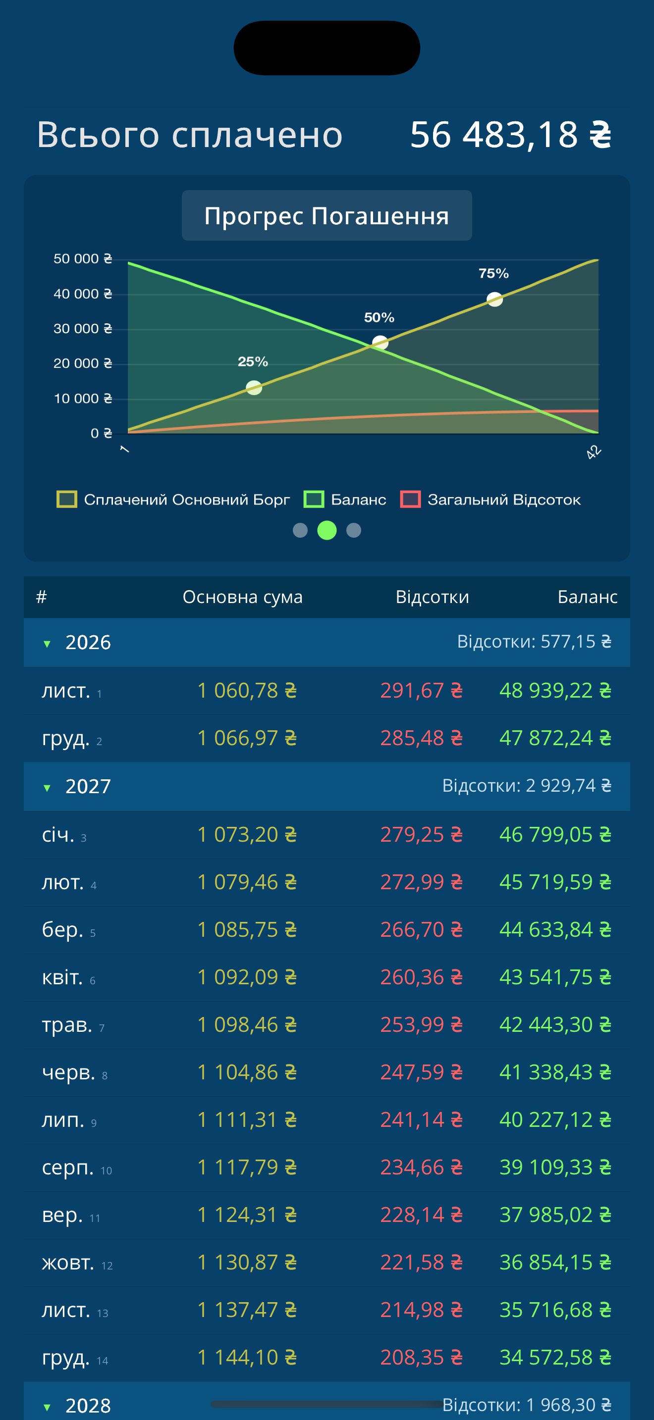Tap balance value 37 985,02 ₴
654x1420 pixels.
555,1215
